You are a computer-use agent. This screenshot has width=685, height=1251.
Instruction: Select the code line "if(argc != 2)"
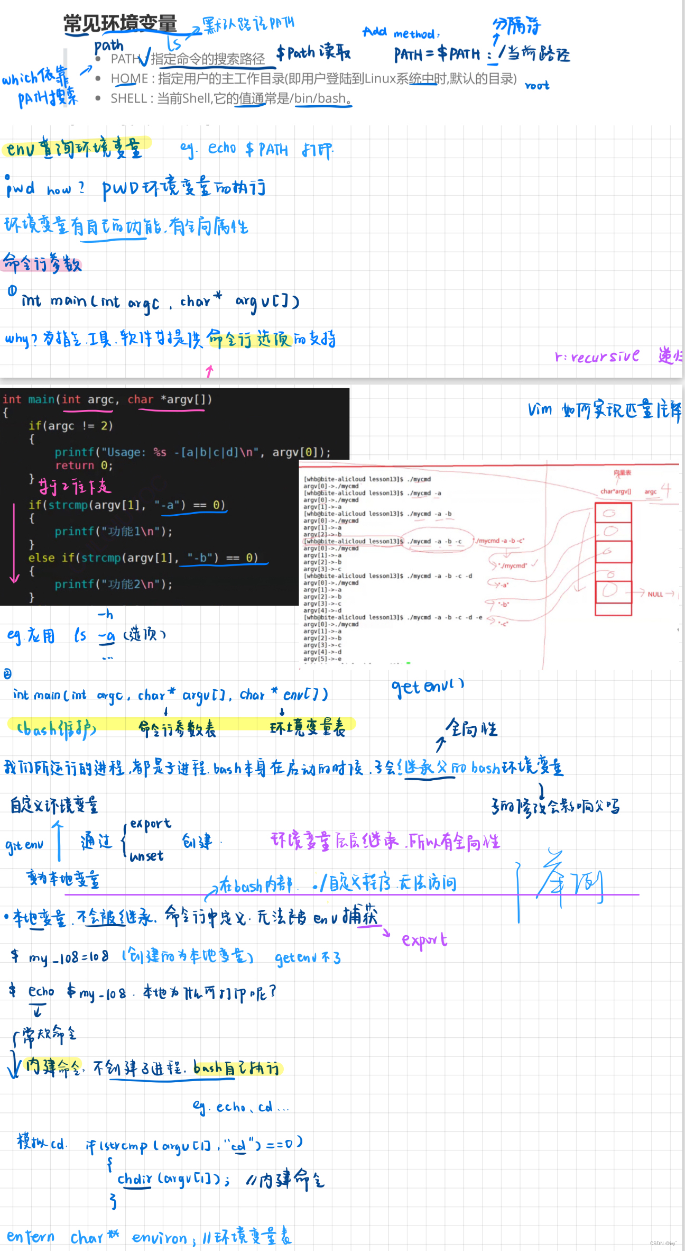tap(70, 426)
